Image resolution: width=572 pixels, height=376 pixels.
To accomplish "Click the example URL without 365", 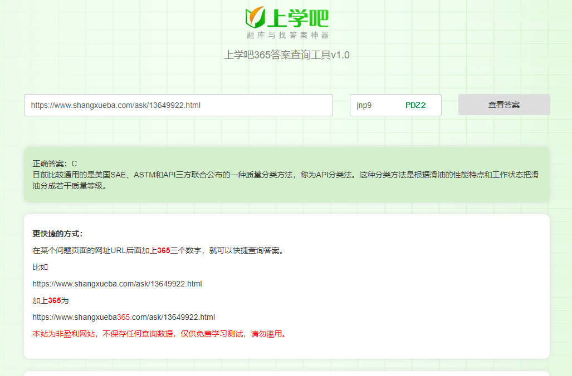I will (117, 284).
